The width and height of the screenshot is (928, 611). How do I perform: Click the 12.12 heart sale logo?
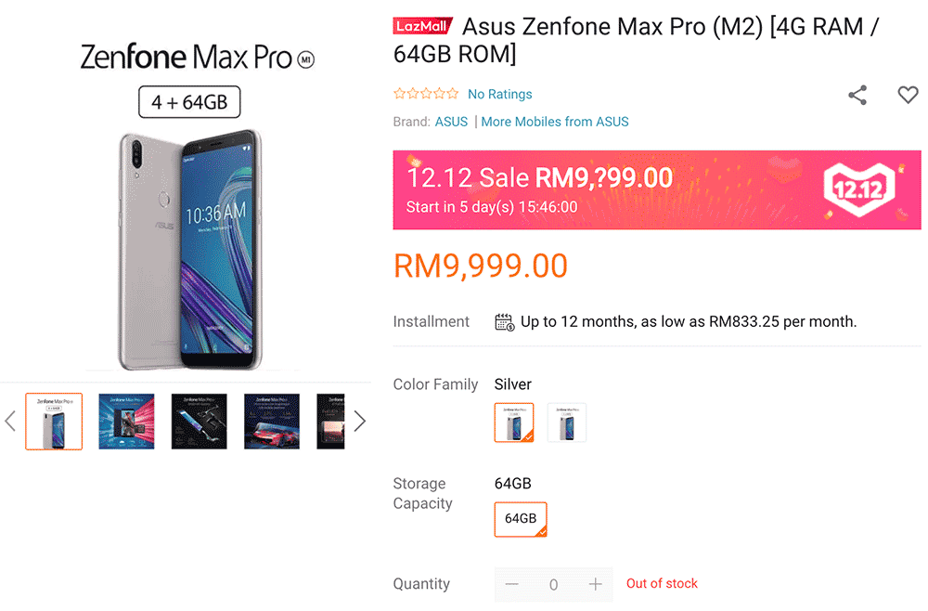[859, 189]
